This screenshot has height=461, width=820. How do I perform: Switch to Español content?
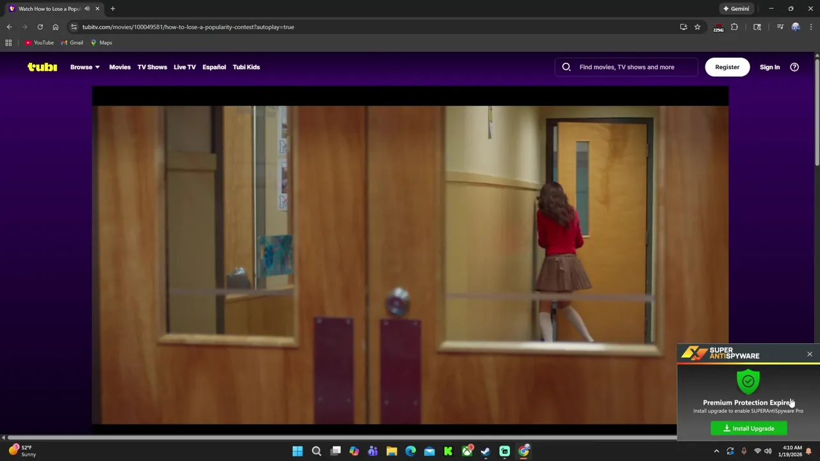click(214, 67)
